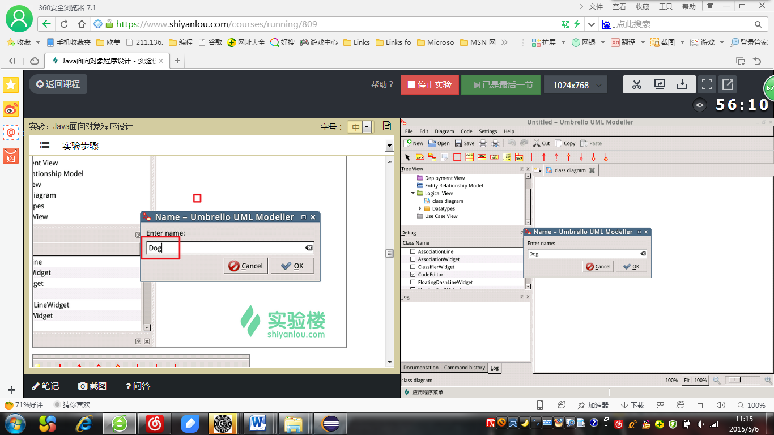
Task: Check the AssociationLine checkbox
Action: click(413, 251)
